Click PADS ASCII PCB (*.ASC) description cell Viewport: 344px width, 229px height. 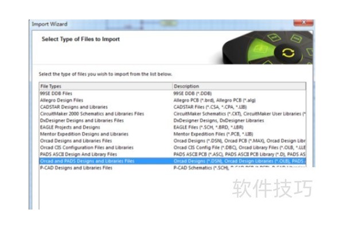239,154
